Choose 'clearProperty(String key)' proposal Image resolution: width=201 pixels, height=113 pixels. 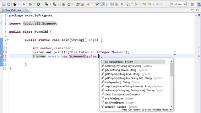click(133, 66)
